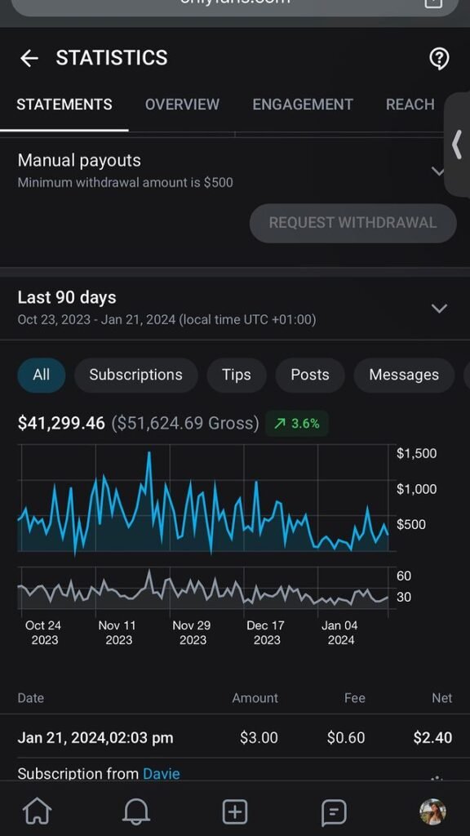Screen dimensions: 470x836
Task: Click the $2.40 net value
Action: coord(432,738)
